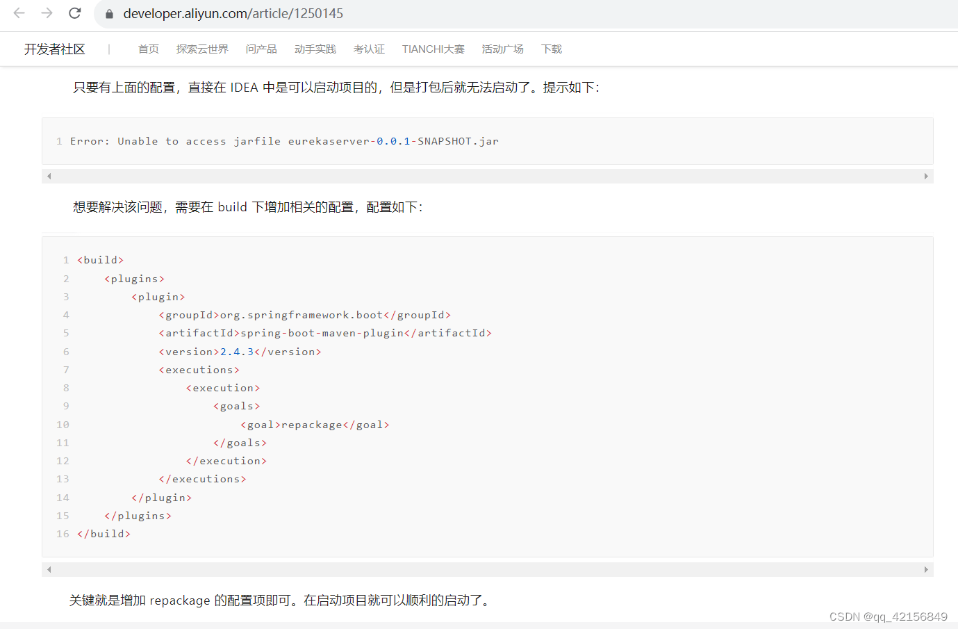The image size is (958, 629).
Task: Select 探索云世界 in the navigation bar
Action: pos(202,49)
